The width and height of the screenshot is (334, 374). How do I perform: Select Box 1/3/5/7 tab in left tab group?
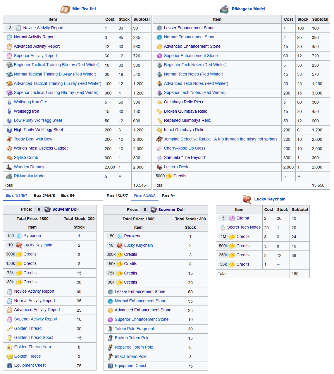click(x=17, y=195)
